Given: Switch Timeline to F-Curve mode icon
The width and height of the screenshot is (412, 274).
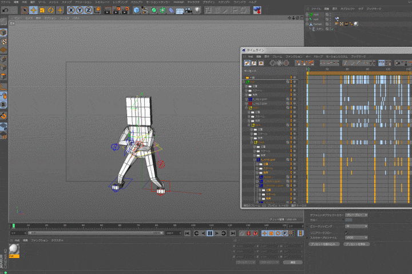Looking at the screenshot, I should point(254,63).
